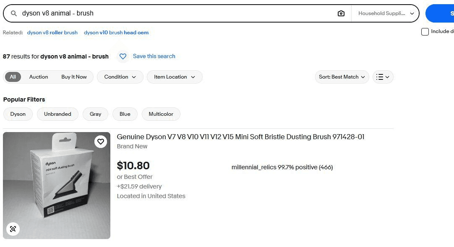Click the 'or Best Offer' text
The width and height of the screenshot is (454, 247).
coord(135,177)
